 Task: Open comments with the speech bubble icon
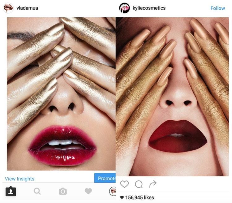(x=139, y=184)
